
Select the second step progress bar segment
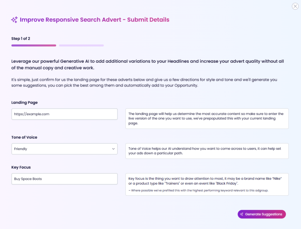click(81, 46)
